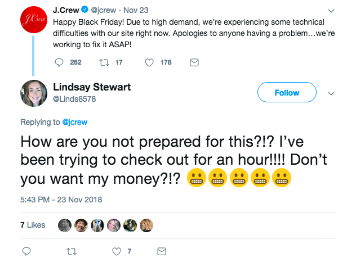The image size is (356, 271).
Task: Reply to Lindsay Stewart's tweet
Action: tap(26, 251)
